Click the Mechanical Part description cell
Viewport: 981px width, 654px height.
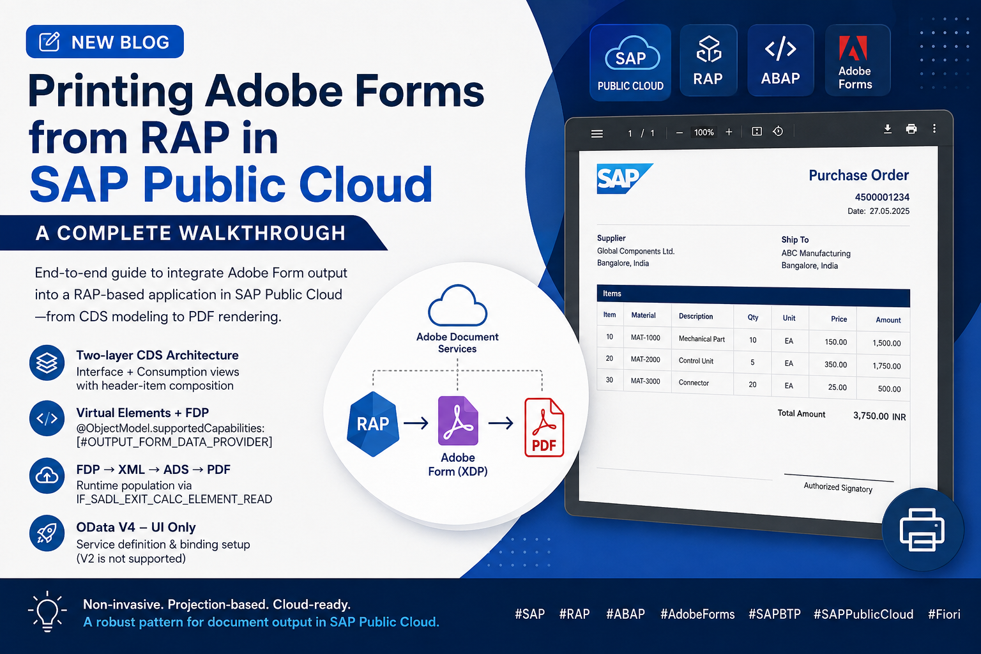pos(701,339)
